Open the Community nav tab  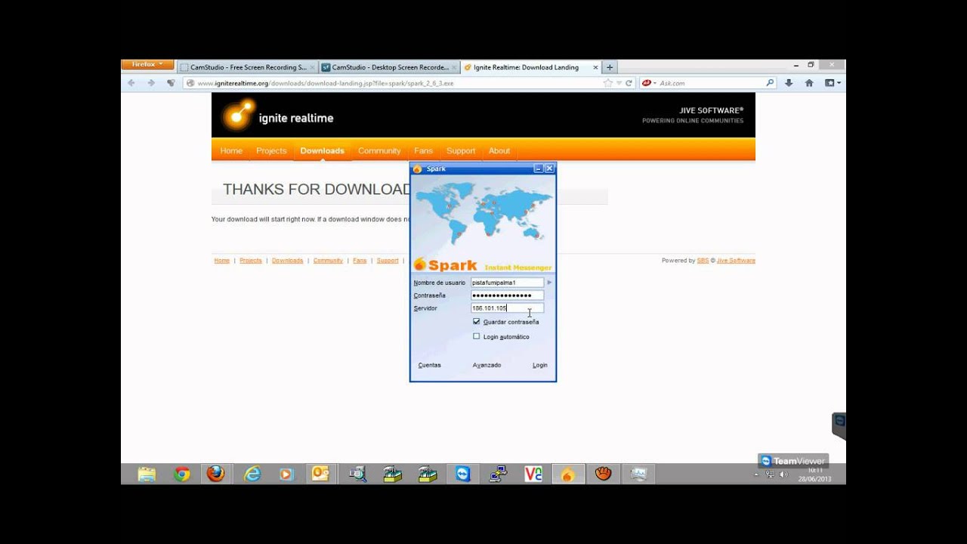point(379,150)
